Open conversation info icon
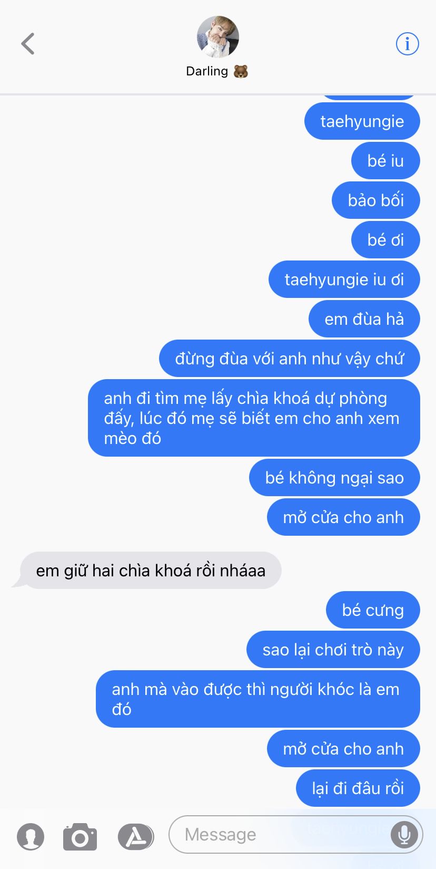The height and width of the screenshot is (869, 436). [407, 44]
